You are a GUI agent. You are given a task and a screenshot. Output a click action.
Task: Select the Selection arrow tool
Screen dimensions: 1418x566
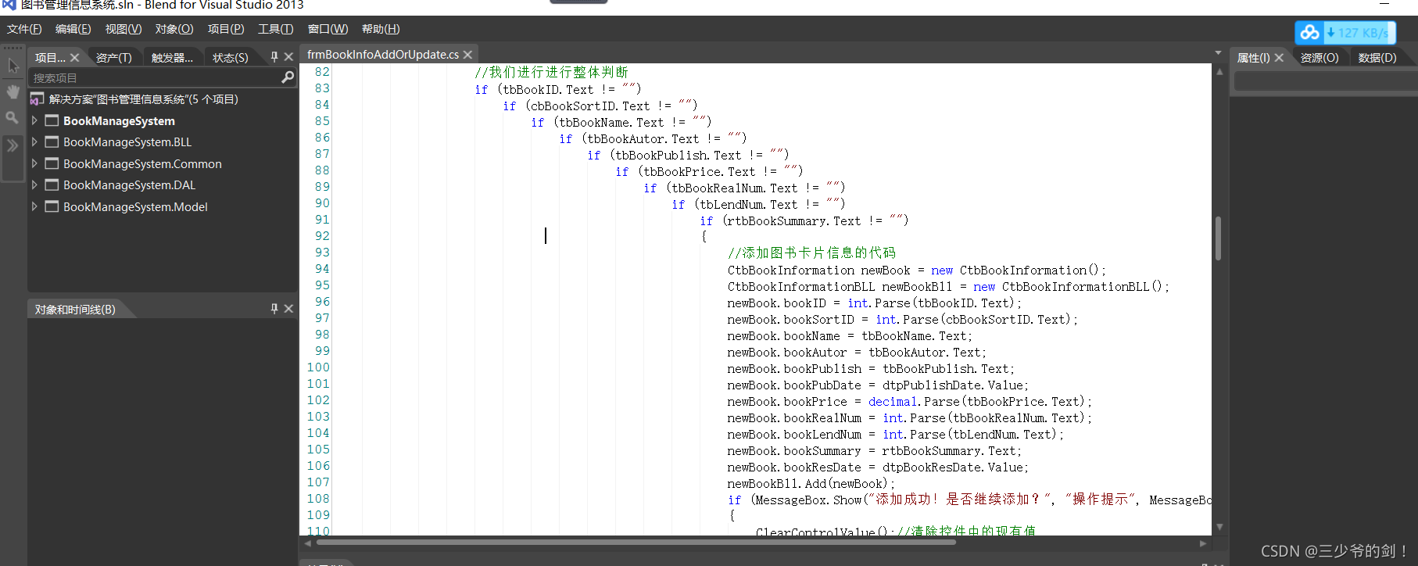[13, 66]
